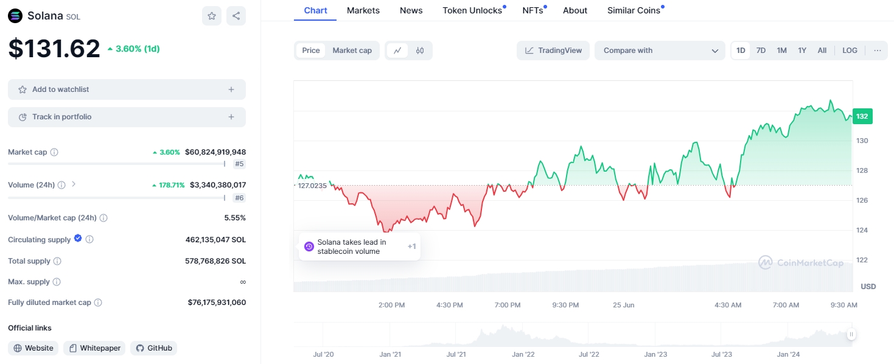Select the Market cap chart toggle
This screenshot has height=364, width=894.
pos(352,51)
